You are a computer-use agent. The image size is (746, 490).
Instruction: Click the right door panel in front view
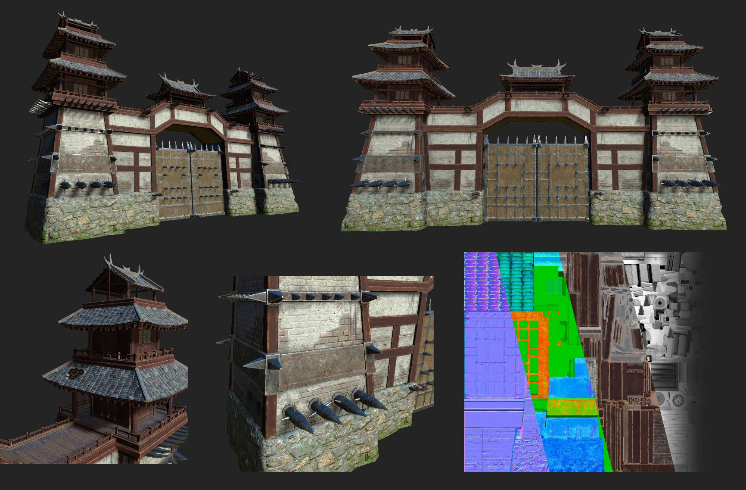(x=563, y=181)
